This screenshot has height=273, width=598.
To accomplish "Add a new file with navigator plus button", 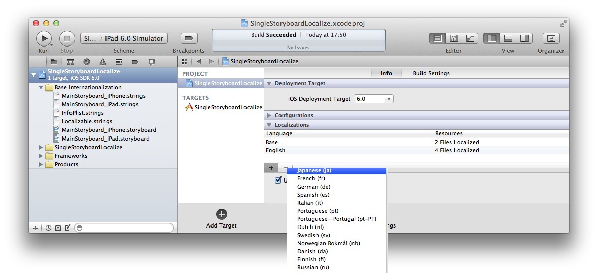I will click(x=36, y=228).
